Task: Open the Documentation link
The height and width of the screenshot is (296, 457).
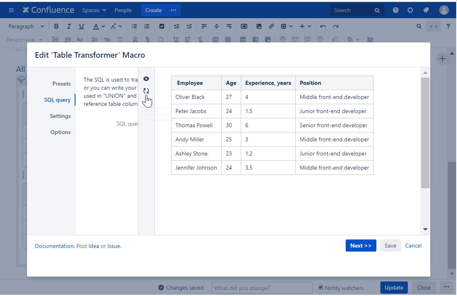Action: click(x=54, y=246)
